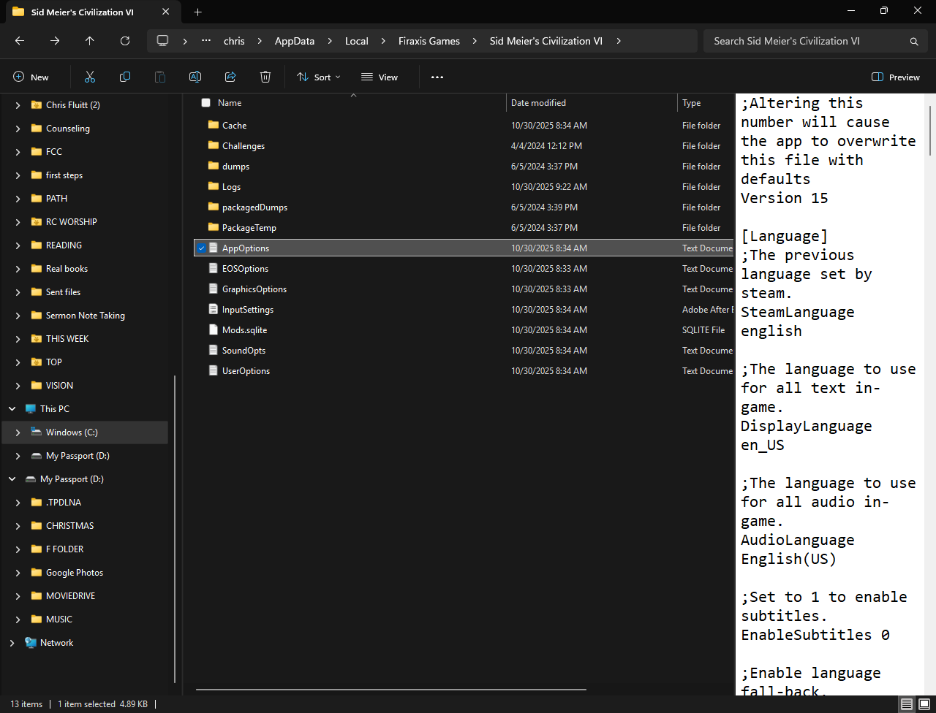Click the Copy icon in toolbar
Screen dimensions: 936x713
(x=125, y=77)
